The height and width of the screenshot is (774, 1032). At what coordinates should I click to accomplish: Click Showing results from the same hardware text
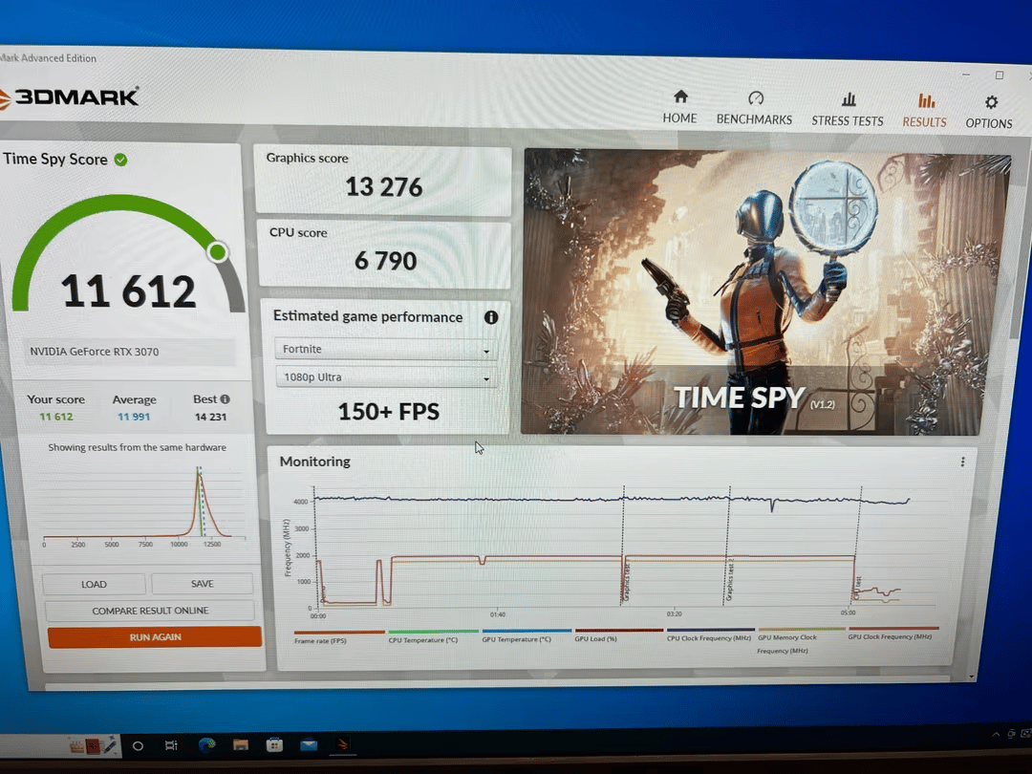point(137,447)
